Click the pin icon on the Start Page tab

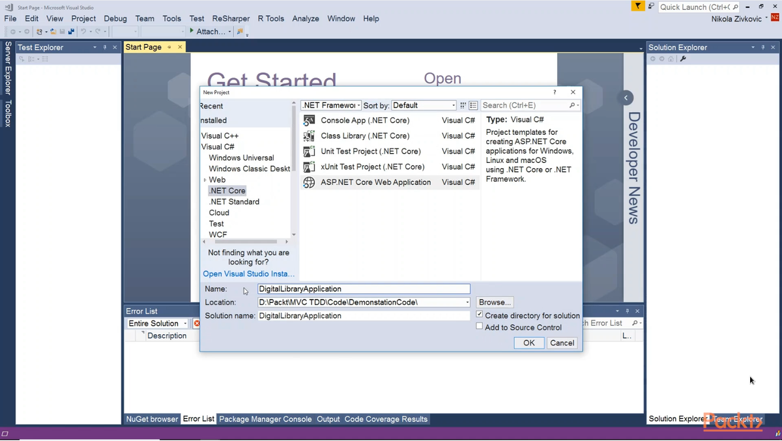169,47
